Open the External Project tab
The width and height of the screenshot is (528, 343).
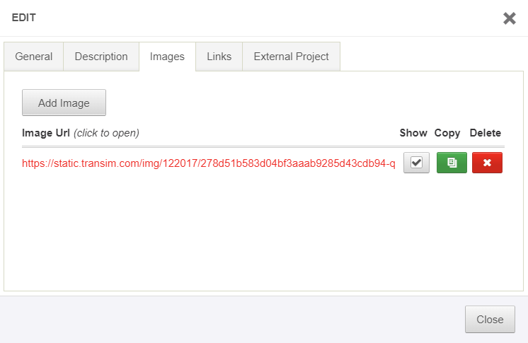pos(291,57)
